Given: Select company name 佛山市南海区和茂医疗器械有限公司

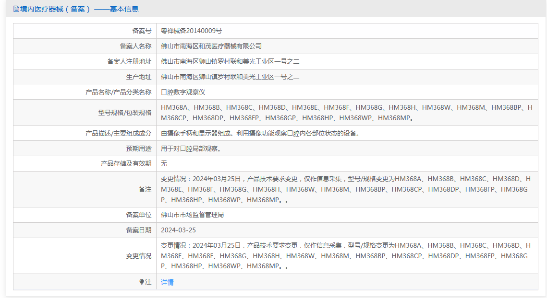Looking at the screenshot, I should point(211,46).
